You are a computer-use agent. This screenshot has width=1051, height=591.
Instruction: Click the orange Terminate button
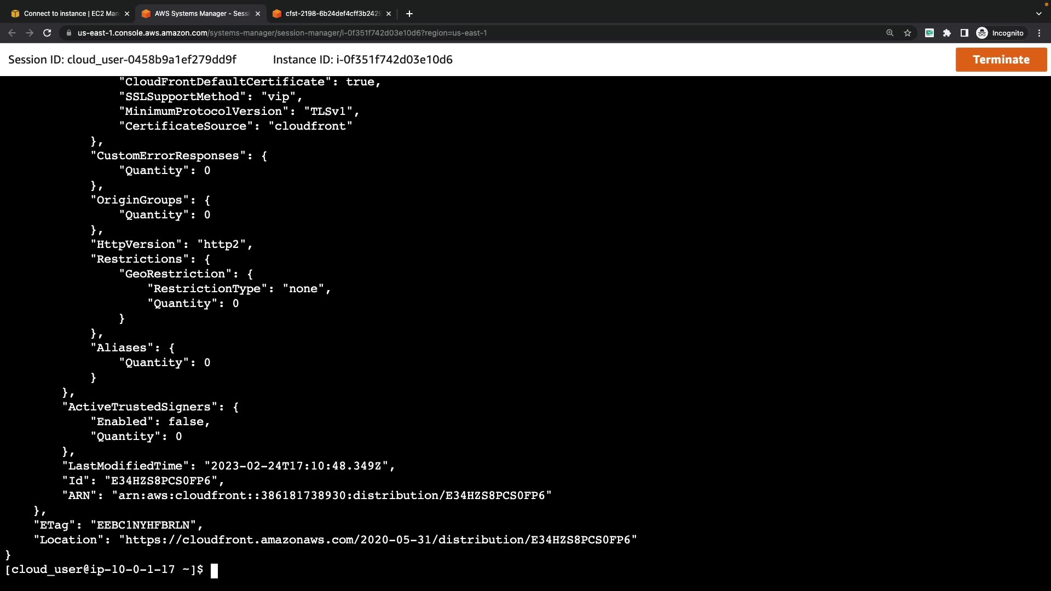1001,60
